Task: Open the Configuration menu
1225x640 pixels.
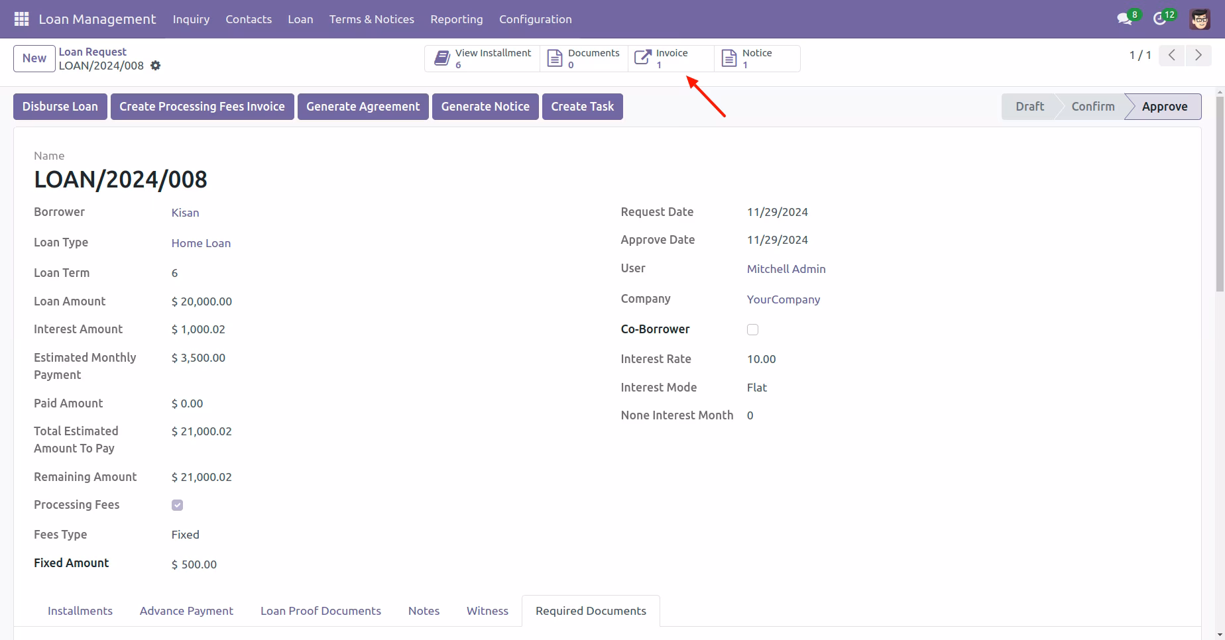Action: point(536,19)
